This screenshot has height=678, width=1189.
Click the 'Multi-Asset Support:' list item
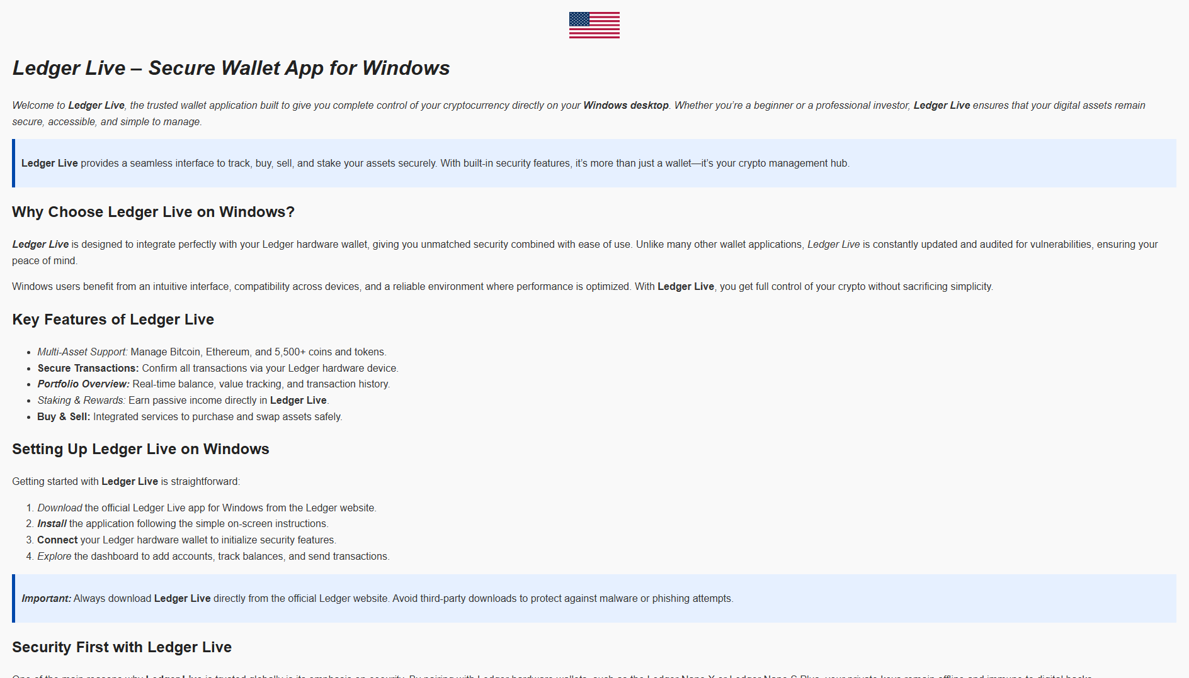point(212,352)
